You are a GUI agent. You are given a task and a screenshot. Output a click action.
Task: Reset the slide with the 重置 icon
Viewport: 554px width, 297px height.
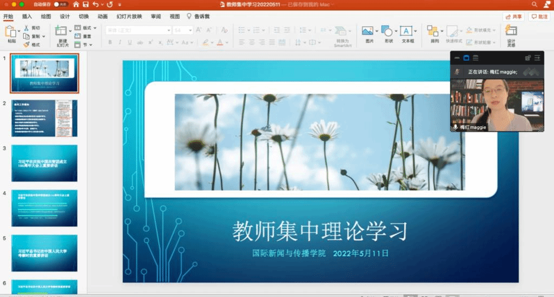[x=78, y=36]
